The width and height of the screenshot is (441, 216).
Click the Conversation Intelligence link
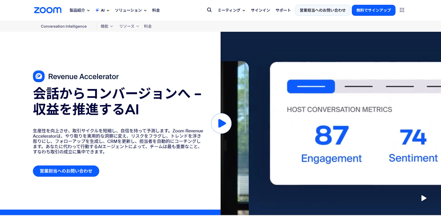point(64,26)
